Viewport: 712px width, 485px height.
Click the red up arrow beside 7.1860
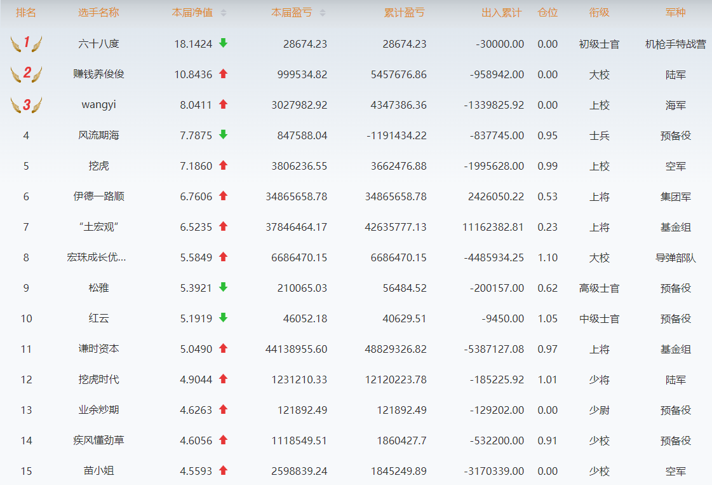[x=223, y=165]
